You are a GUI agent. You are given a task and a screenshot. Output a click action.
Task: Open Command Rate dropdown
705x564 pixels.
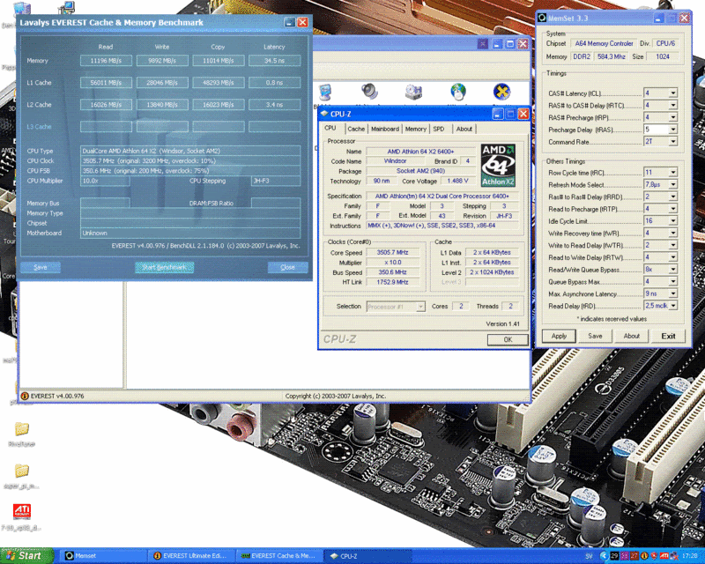tap(672, 142)
